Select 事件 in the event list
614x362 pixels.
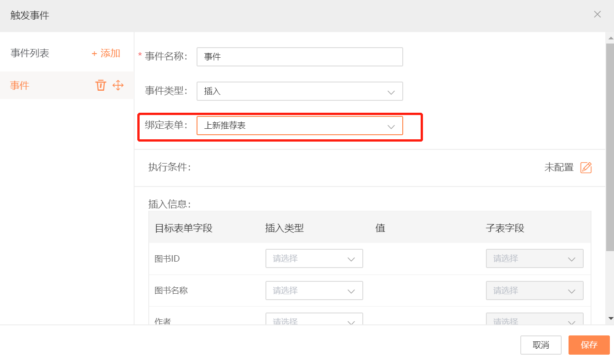20,85
